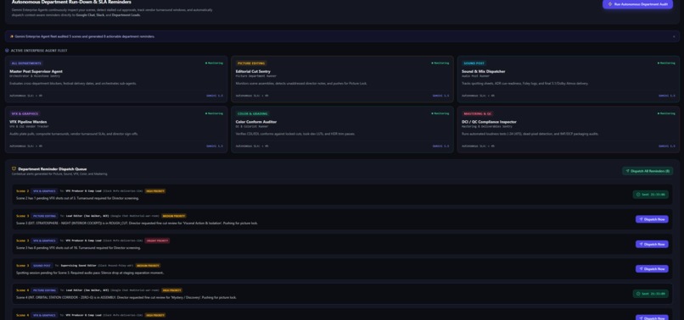
Task: Click the Spotting session pending for Scene 3 message
Action: (90, 273)
